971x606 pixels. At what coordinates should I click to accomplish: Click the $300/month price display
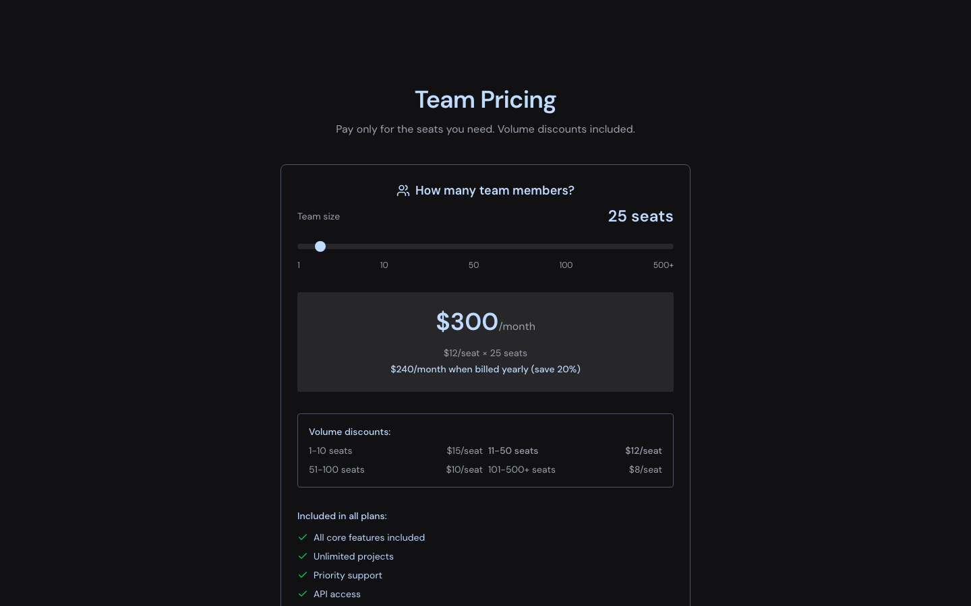tap(486, 323)
